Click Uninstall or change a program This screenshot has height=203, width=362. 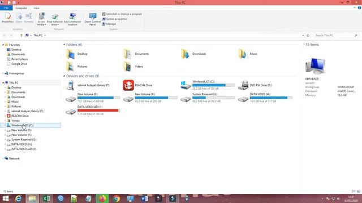point(122,14)
